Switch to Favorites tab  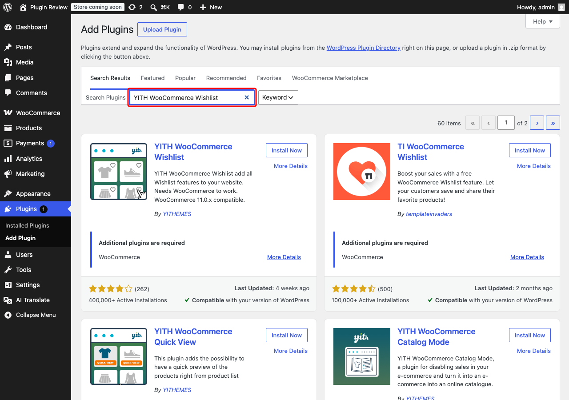tap(269, 78)
